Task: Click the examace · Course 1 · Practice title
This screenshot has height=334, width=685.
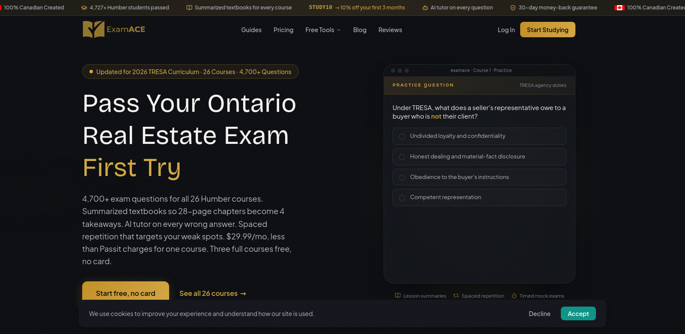Action: point(481,70)
